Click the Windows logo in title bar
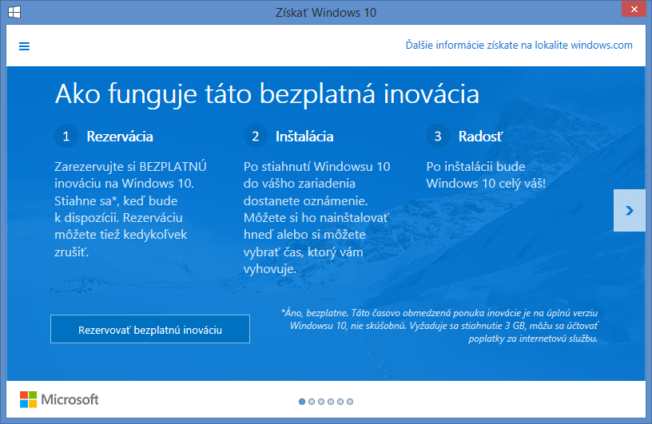This screenshot has width=652, height=424. tap(14, 12)
